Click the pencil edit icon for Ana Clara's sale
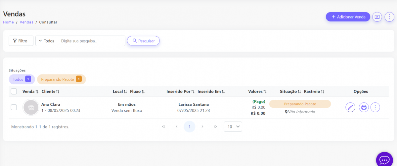This screenshot has width=397, height=166. pyautogui.click(x=350, y=107)
